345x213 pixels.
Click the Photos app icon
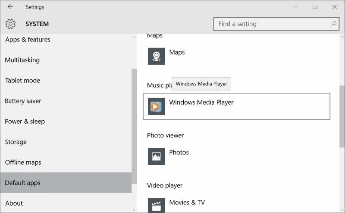click(x=156, y=156)
